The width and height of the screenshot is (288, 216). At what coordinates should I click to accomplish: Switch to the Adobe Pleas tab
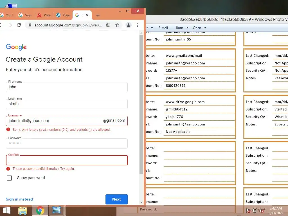click(x=44, y=15)
